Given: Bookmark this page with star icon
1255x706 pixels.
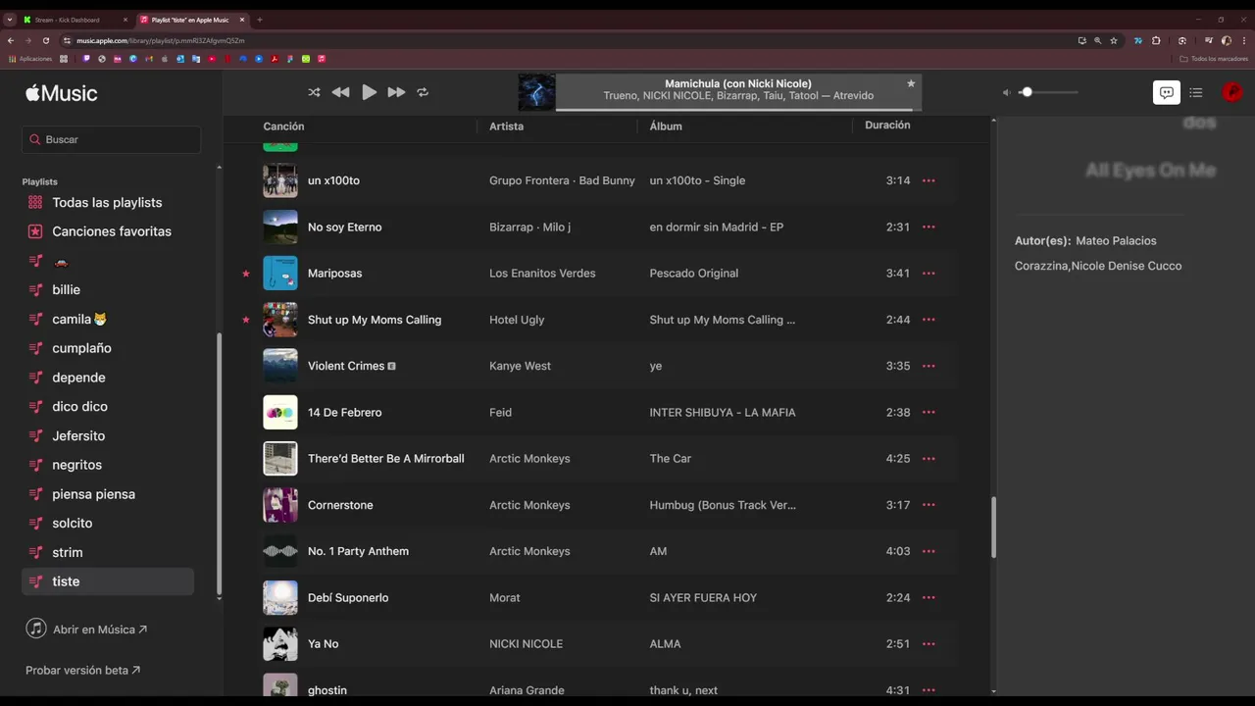Looking at the screenshot, I should [x=1114, y=41].
